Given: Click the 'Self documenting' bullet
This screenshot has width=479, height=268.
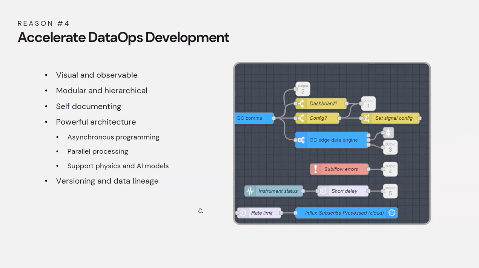Looking at the screenshot, I should [x=88, y=107].
